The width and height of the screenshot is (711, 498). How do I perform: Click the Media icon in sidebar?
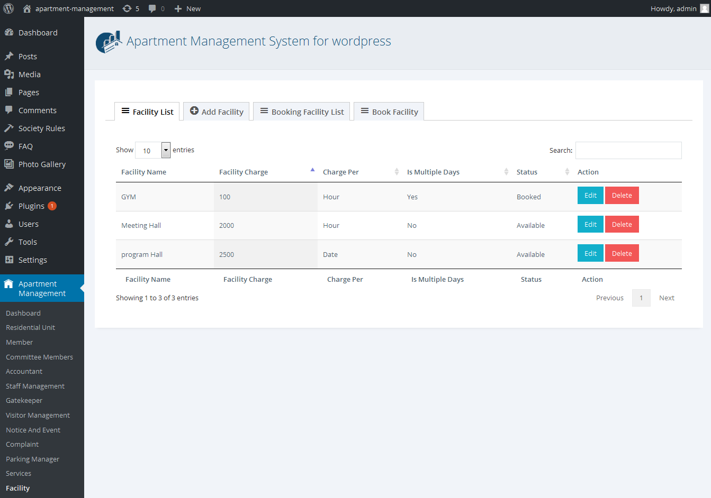(9, 74)
